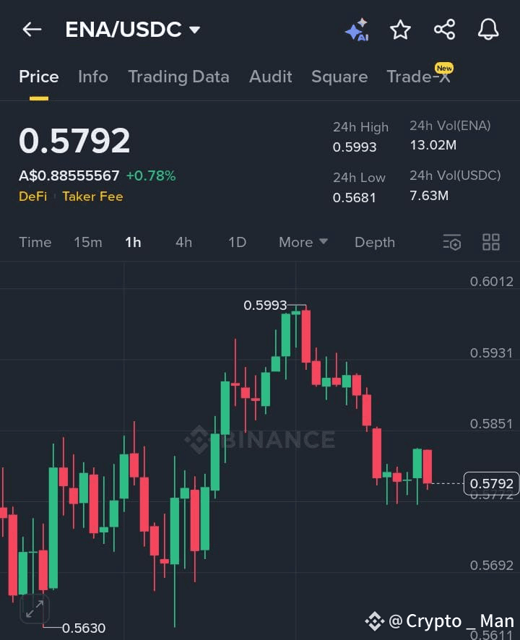Open price alert bell icon

click(488, 30)
